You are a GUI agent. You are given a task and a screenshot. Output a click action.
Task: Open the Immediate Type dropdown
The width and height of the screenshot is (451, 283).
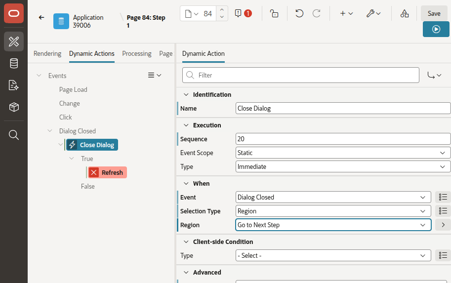coord(343,166)
